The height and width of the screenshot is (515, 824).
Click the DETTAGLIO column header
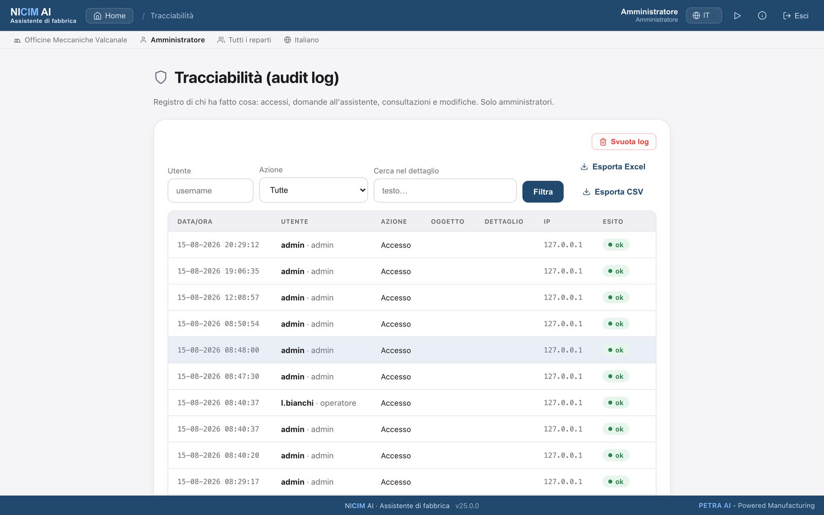(504, 221)
